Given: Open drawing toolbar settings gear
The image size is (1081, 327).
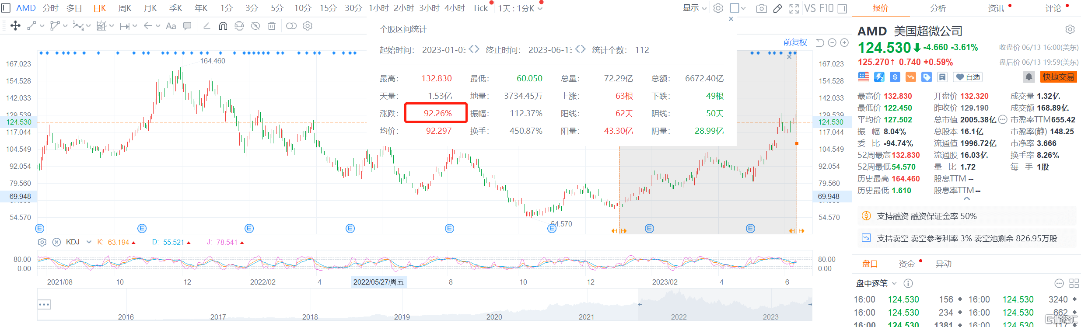Looking at the screenshot, I should coord(308,26).
